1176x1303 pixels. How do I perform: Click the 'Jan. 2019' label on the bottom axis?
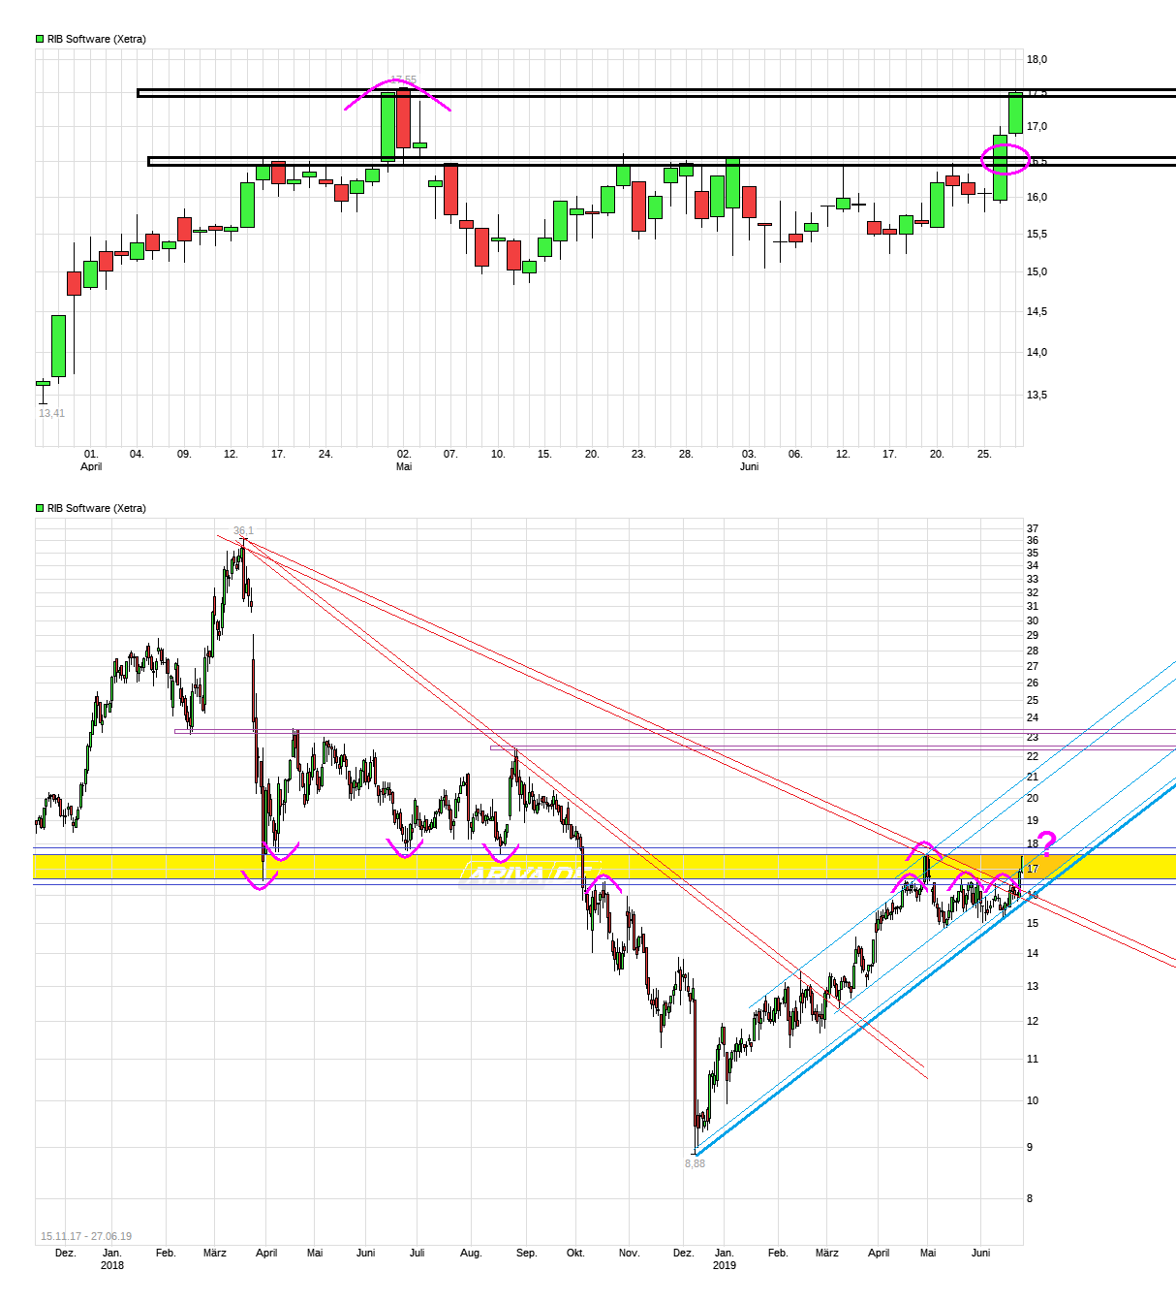pyautogui.click(x=724, y=1258)
